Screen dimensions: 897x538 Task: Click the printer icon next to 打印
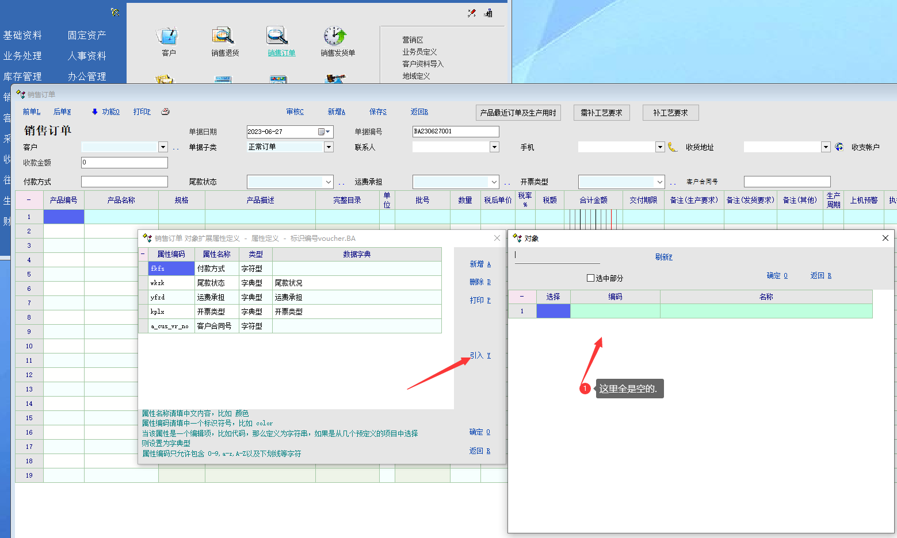click(x=166, y=112)
